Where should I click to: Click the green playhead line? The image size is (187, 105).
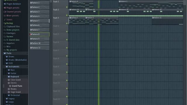coord(99,52)
